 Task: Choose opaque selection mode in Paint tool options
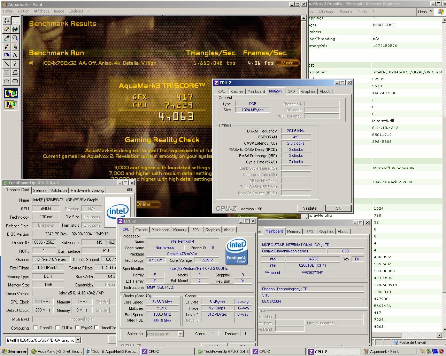(11, 93)
